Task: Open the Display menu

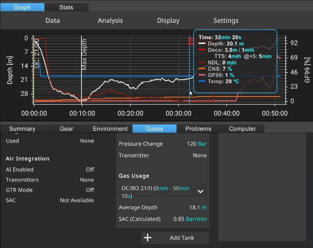Action: click(x=168, y=21)
